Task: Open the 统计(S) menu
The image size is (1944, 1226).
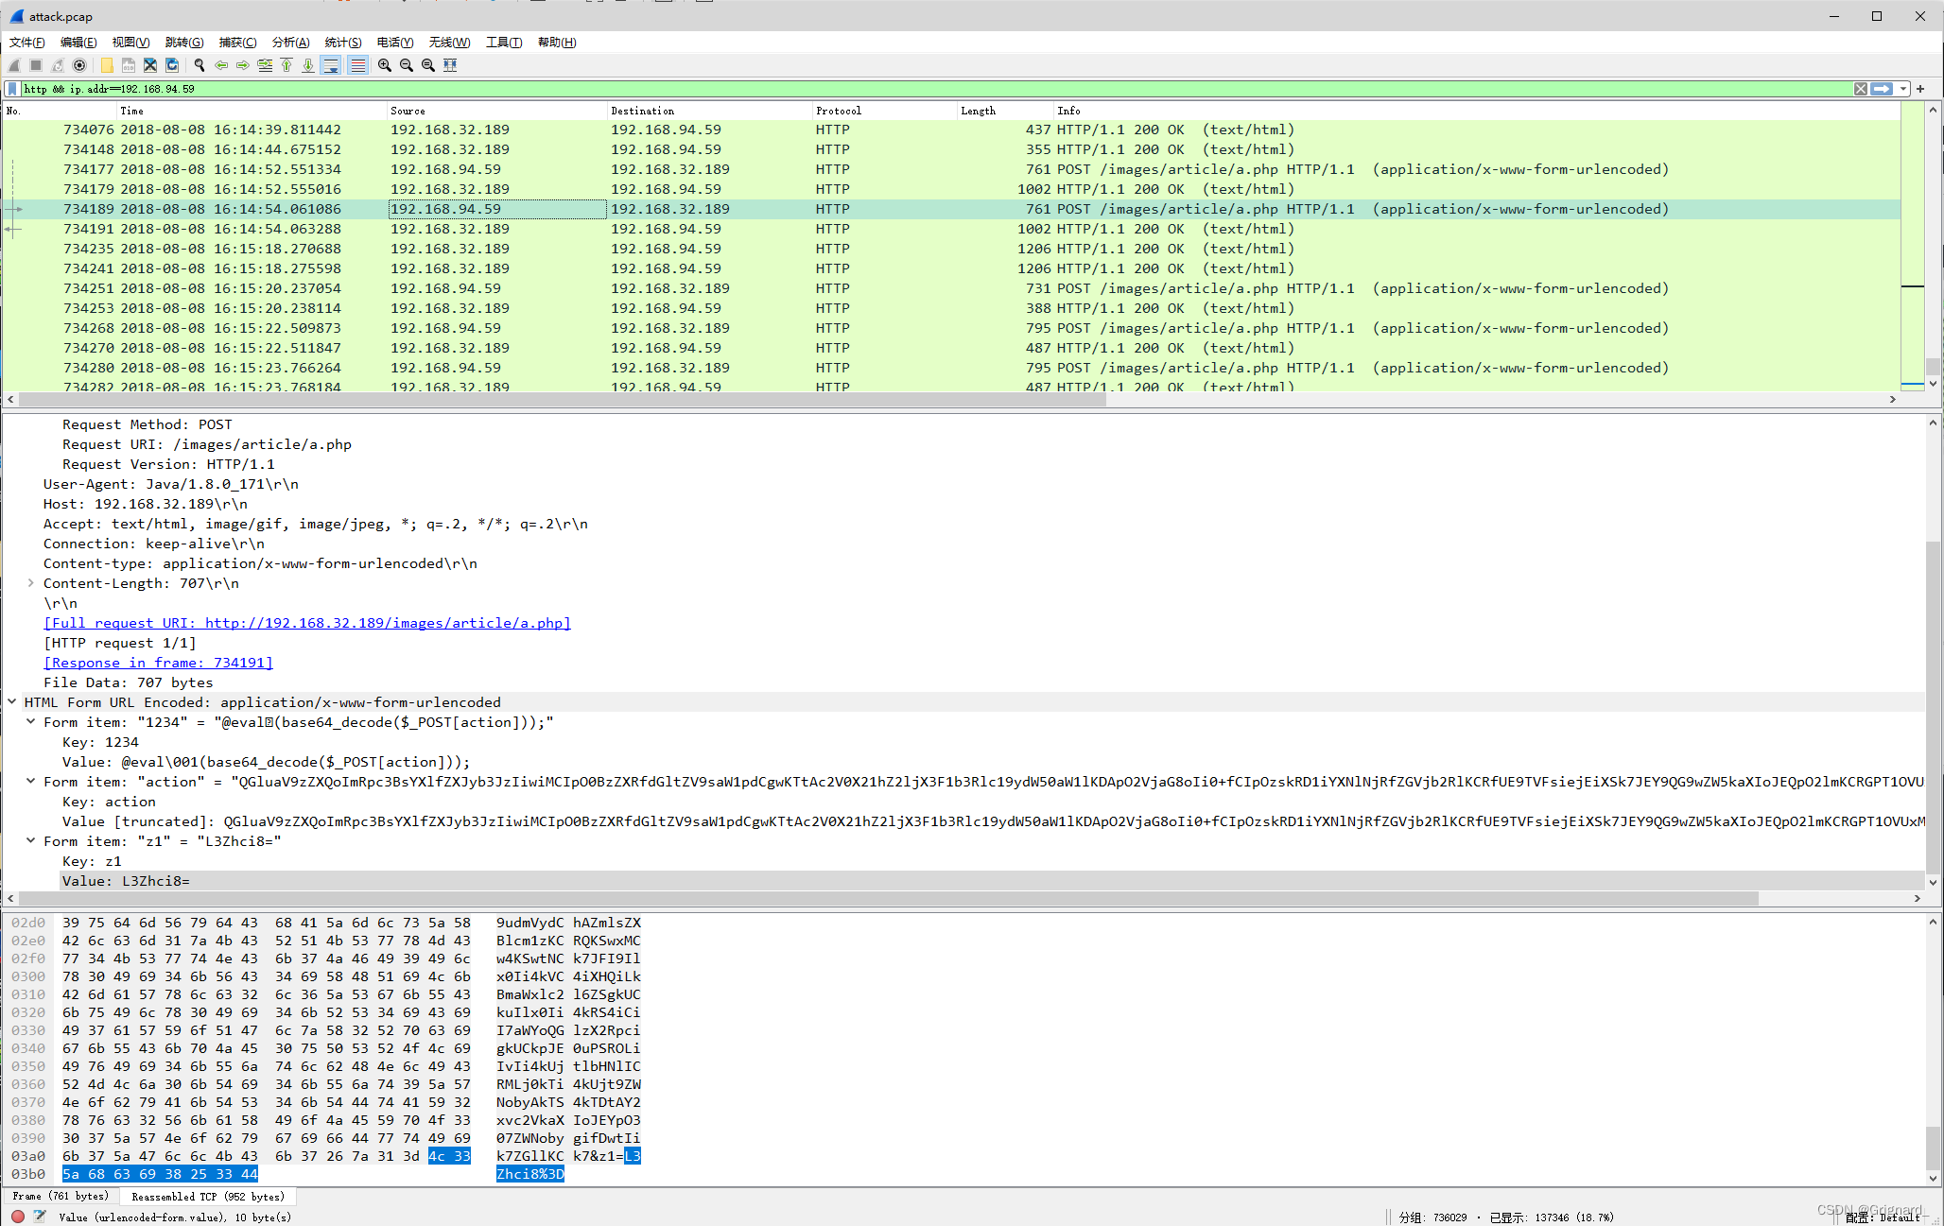Action: (x=343, y=43)
